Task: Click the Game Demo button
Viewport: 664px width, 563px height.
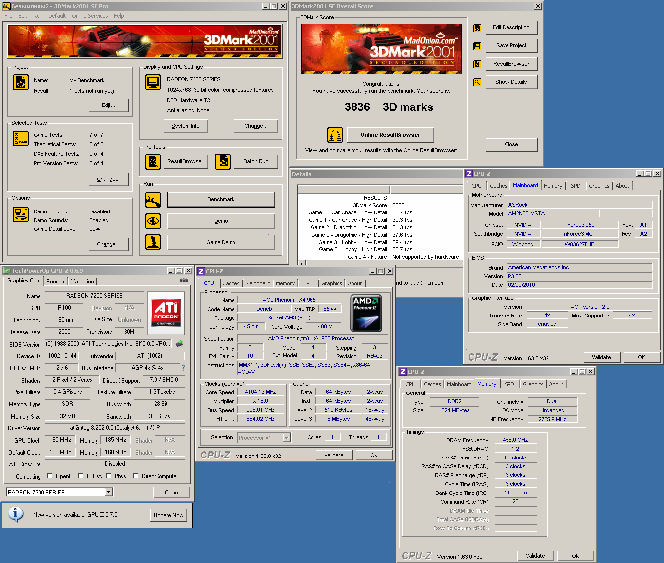Action: pyautogui.click(x=221, y=242)
